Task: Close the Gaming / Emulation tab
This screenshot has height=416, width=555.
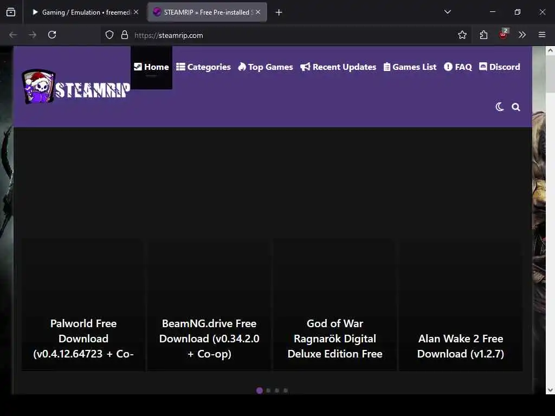Action: click(x=136, y=12)
